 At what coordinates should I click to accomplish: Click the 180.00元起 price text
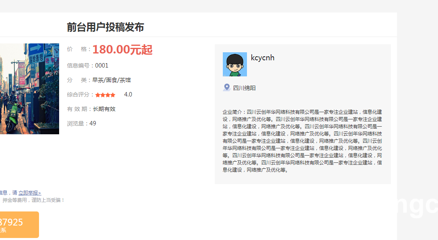[x=122, y=50]
